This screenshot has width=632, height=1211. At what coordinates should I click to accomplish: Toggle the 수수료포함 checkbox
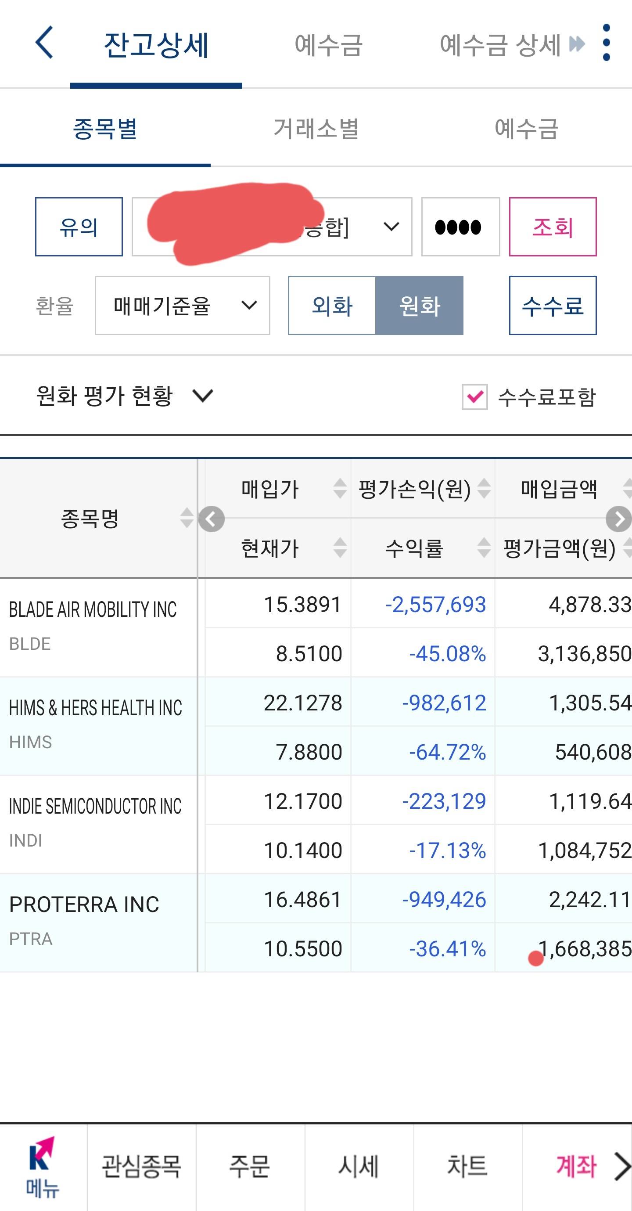474,397
